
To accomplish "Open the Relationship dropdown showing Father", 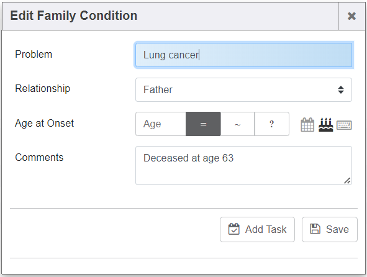I will point(243,89).
